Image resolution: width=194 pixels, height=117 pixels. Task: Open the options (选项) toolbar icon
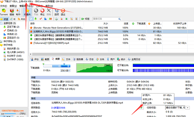tap(57, 11)
